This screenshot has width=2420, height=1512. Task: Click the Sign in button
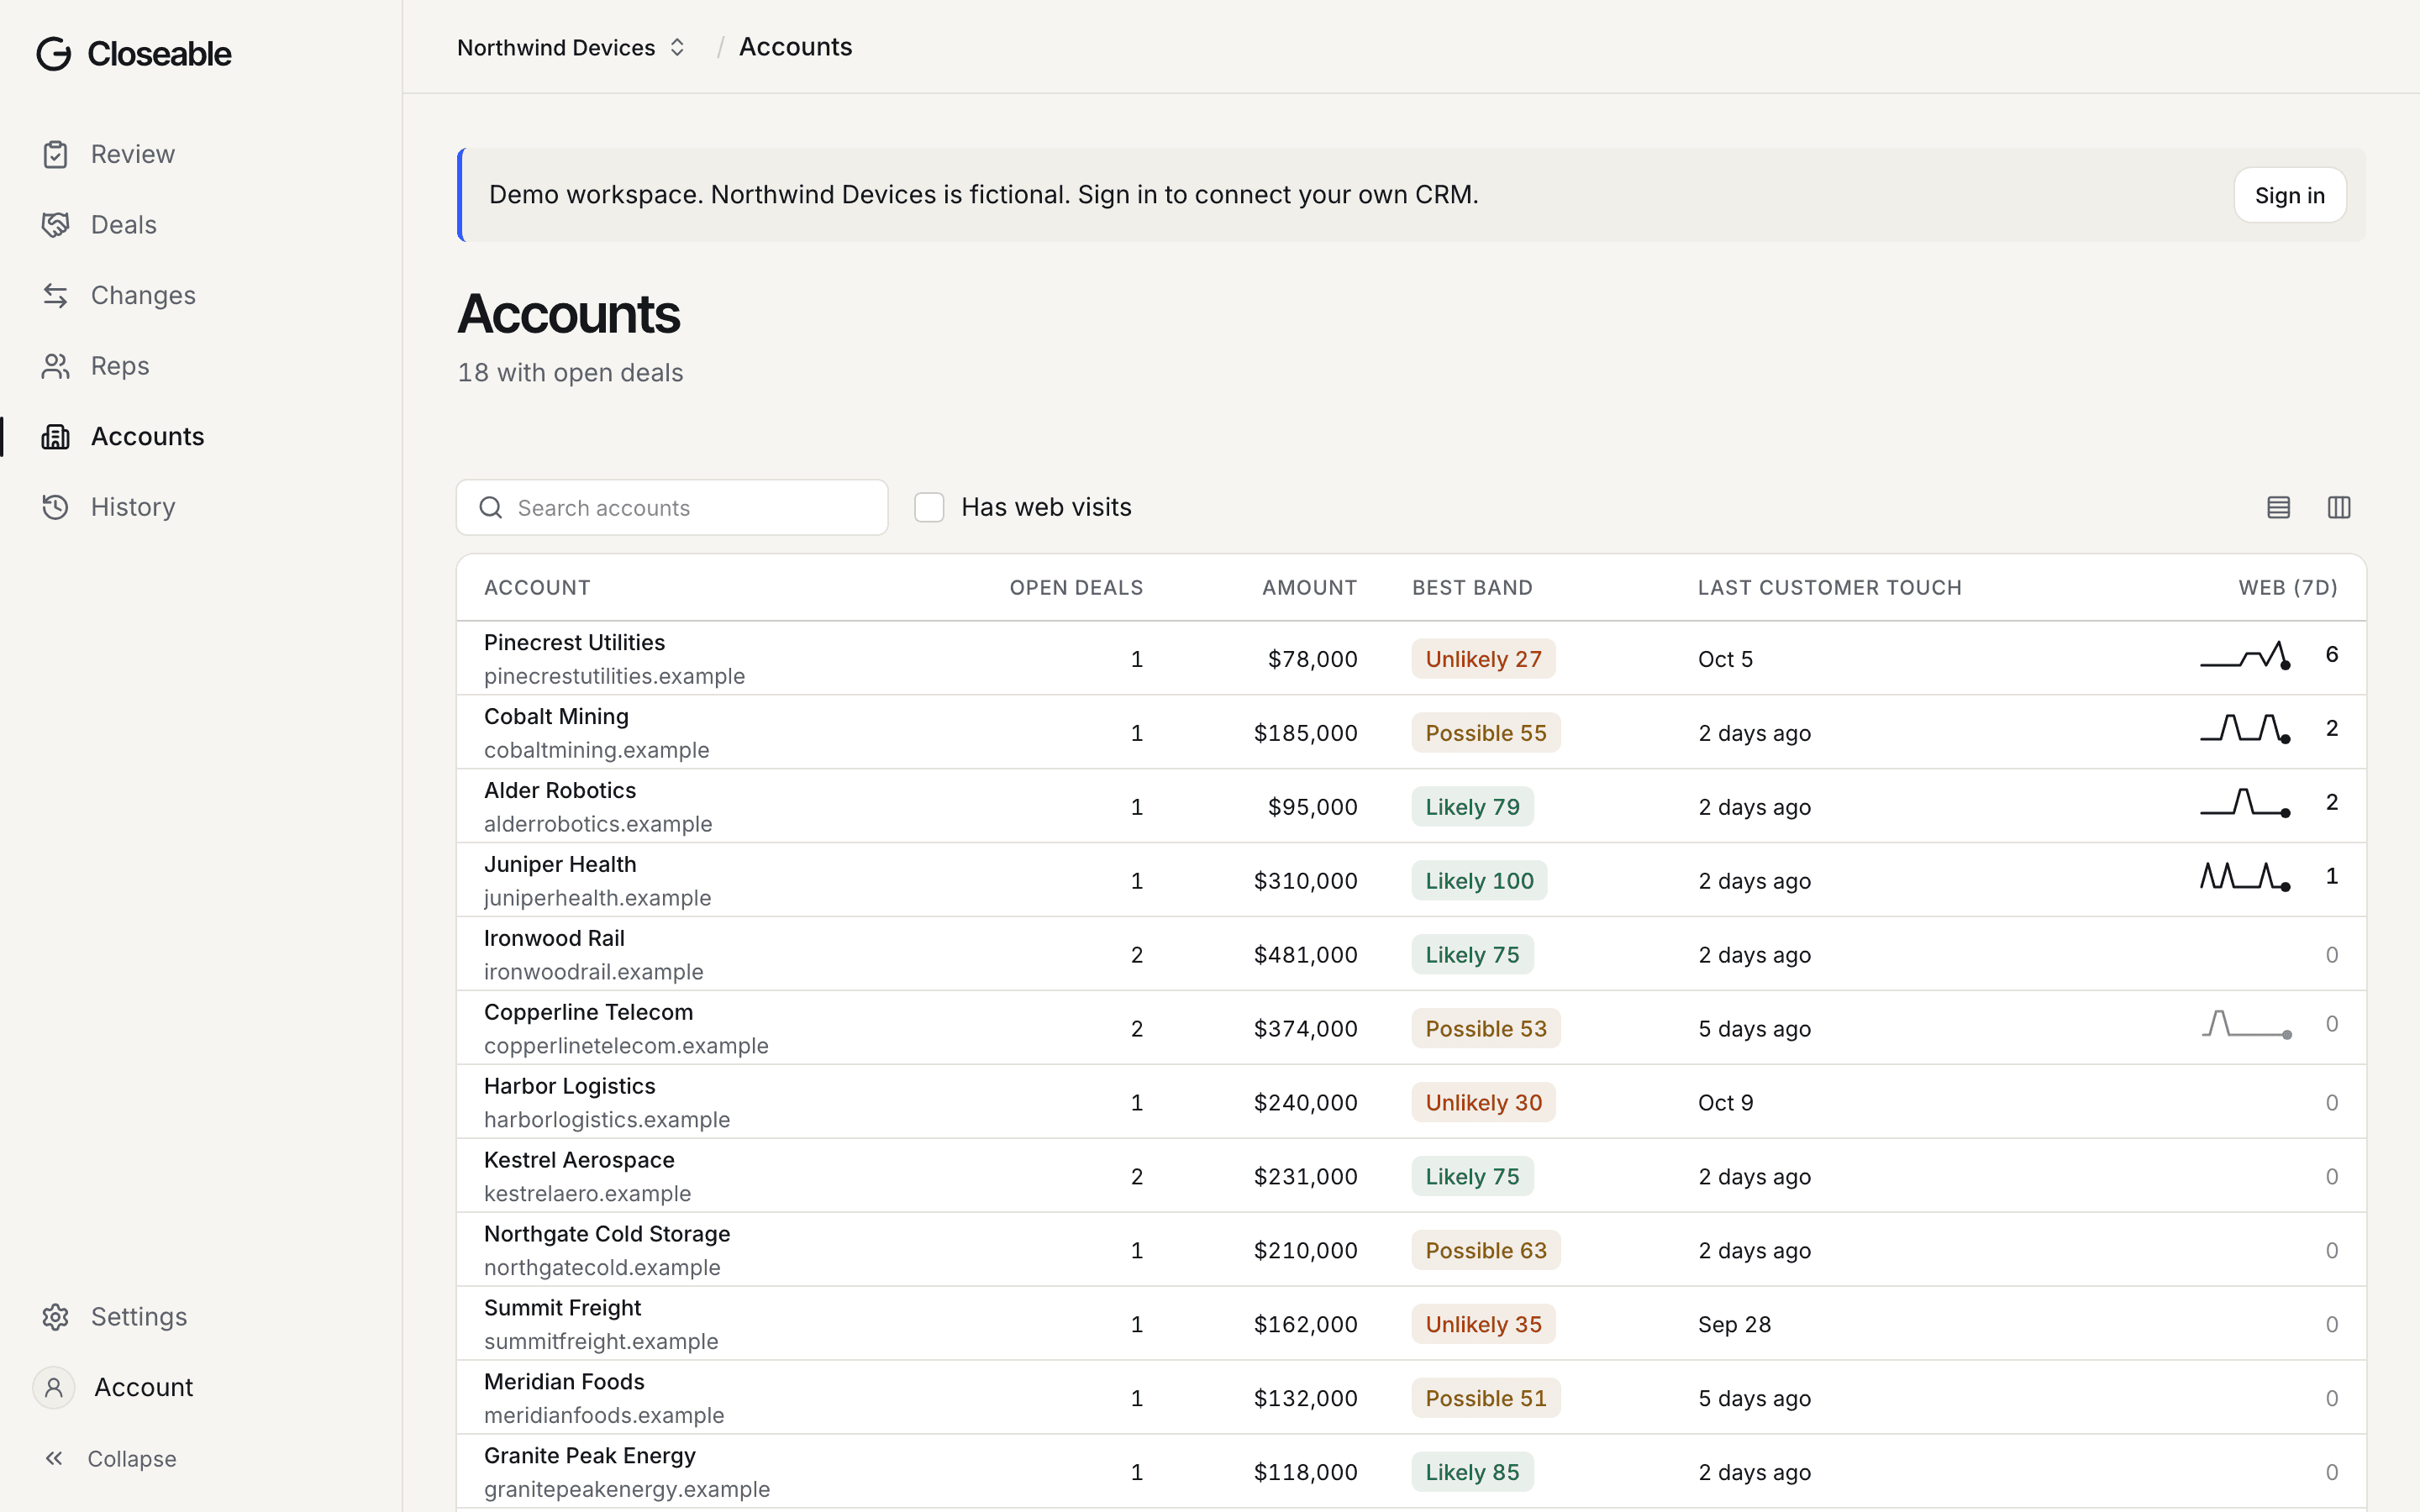coord(2290,196)
